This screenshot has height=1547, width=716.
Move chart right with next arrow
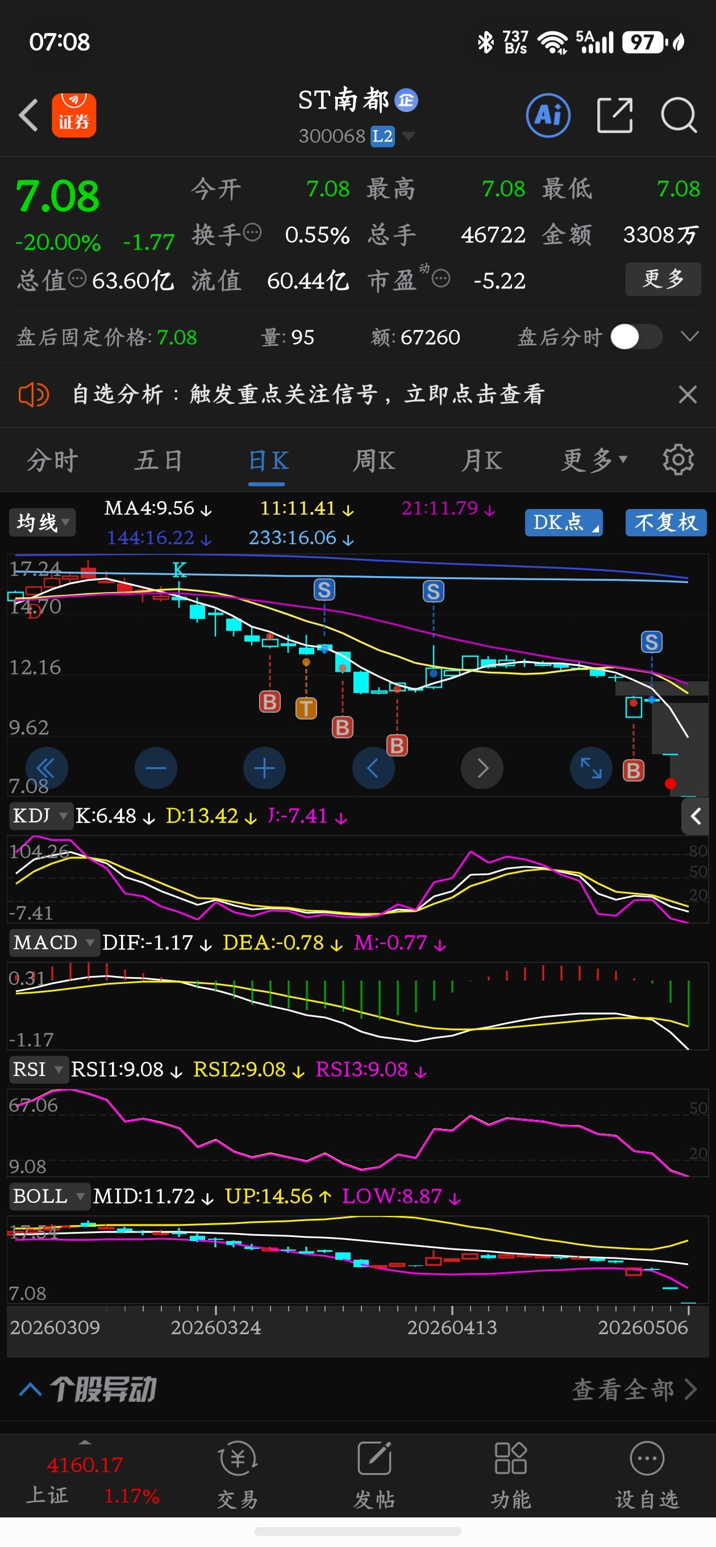tap(482, 768)
